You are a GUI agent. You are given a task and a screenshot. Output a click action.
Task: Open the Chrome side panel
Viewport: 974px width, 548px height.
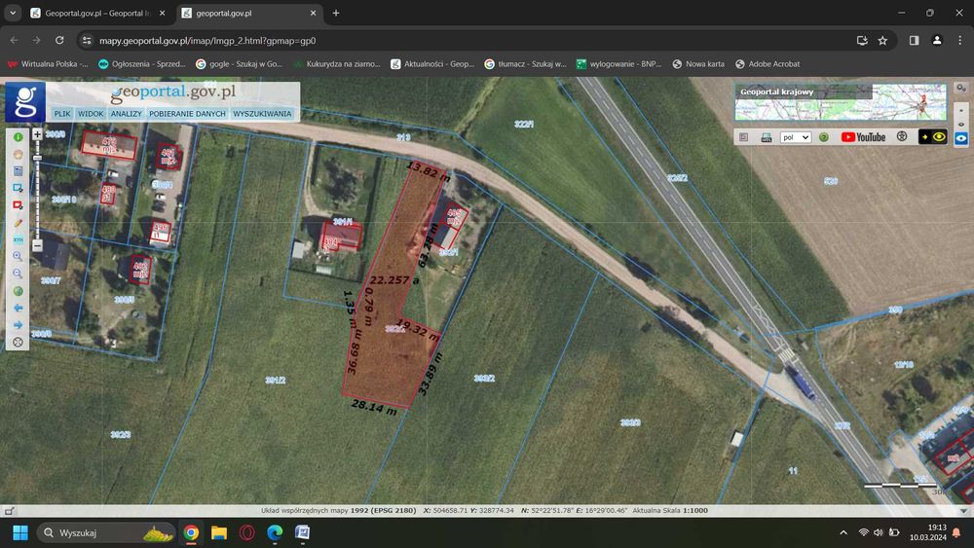(x=914, y=40)
